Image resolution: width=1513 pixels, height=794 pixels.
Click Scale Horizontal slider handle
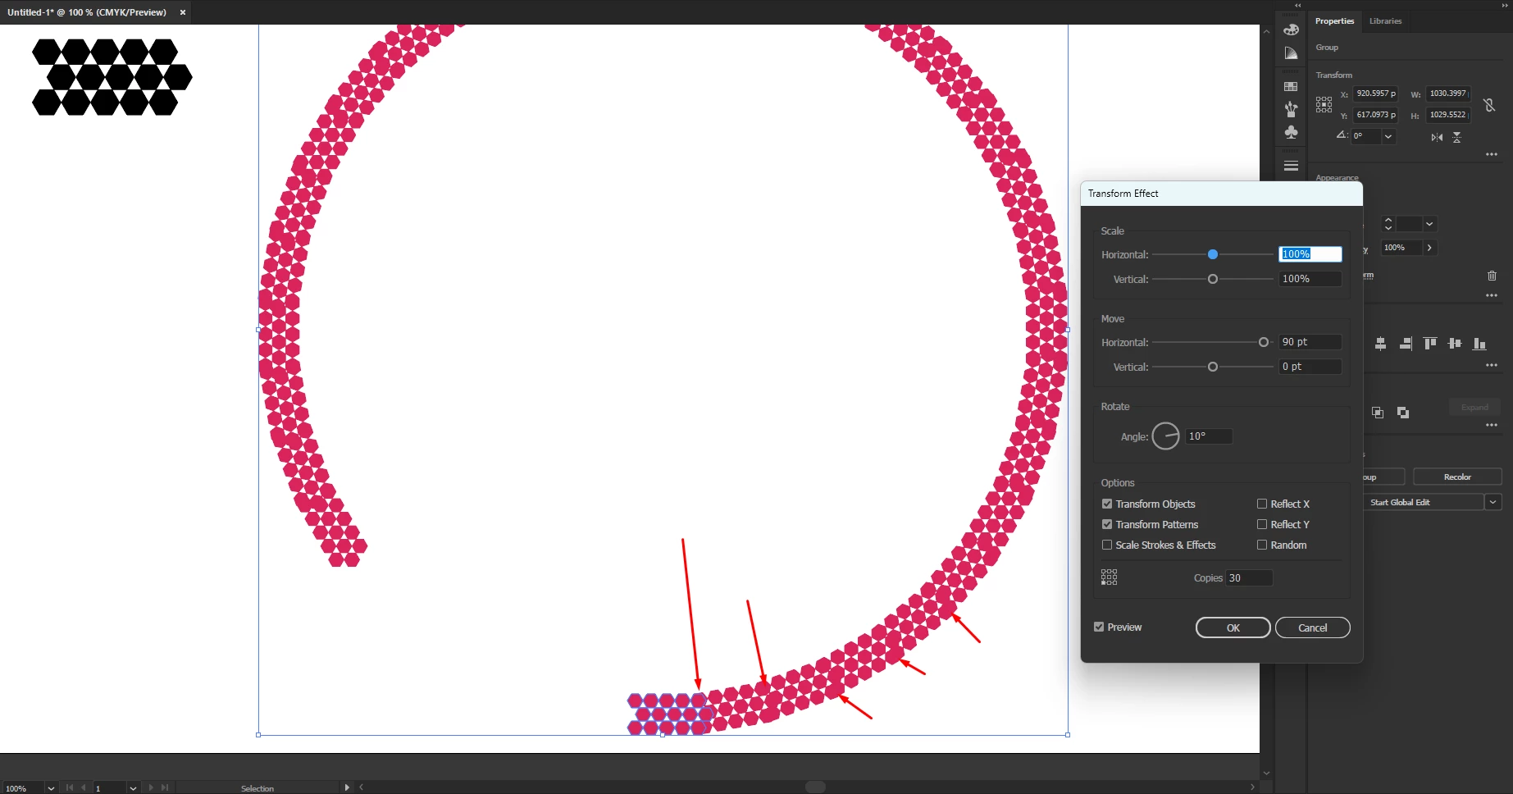(1213, 254)
